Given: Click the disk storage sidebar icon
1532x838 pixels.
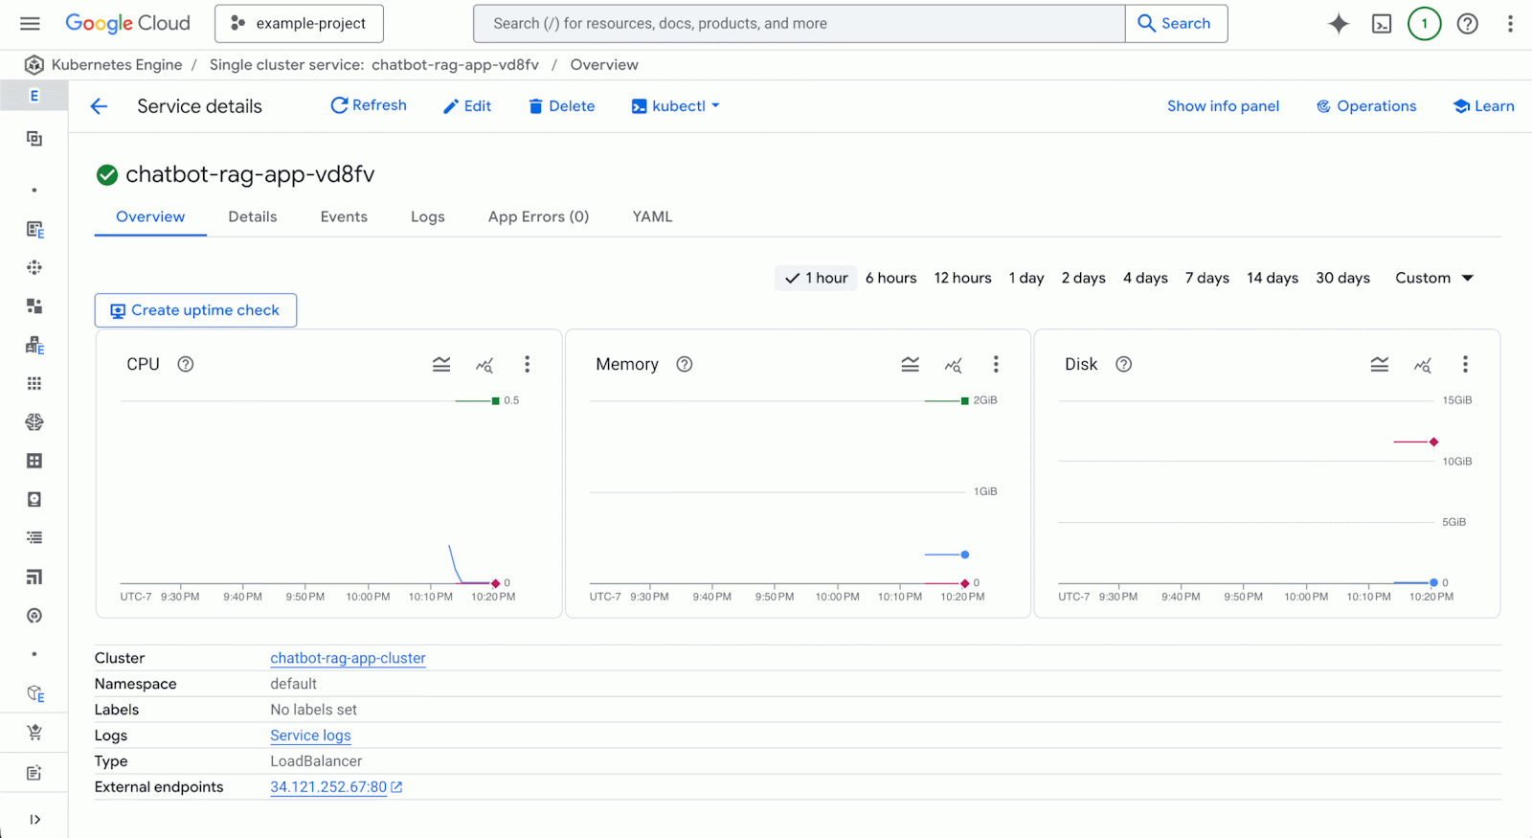Looking at the screenshot, I should pyautogui.click(x=34, y=500).
